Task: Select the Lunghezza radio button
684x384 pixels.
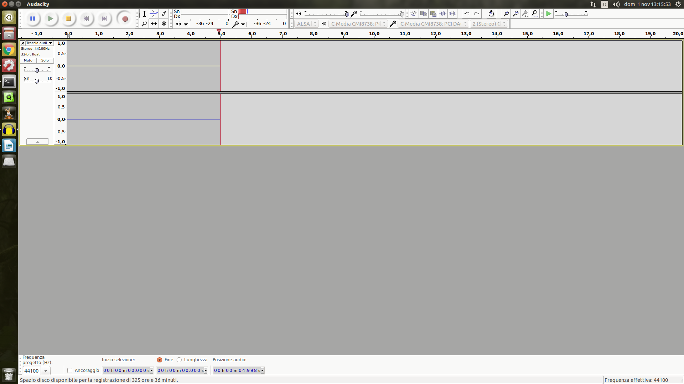Action: coord(179,360)
